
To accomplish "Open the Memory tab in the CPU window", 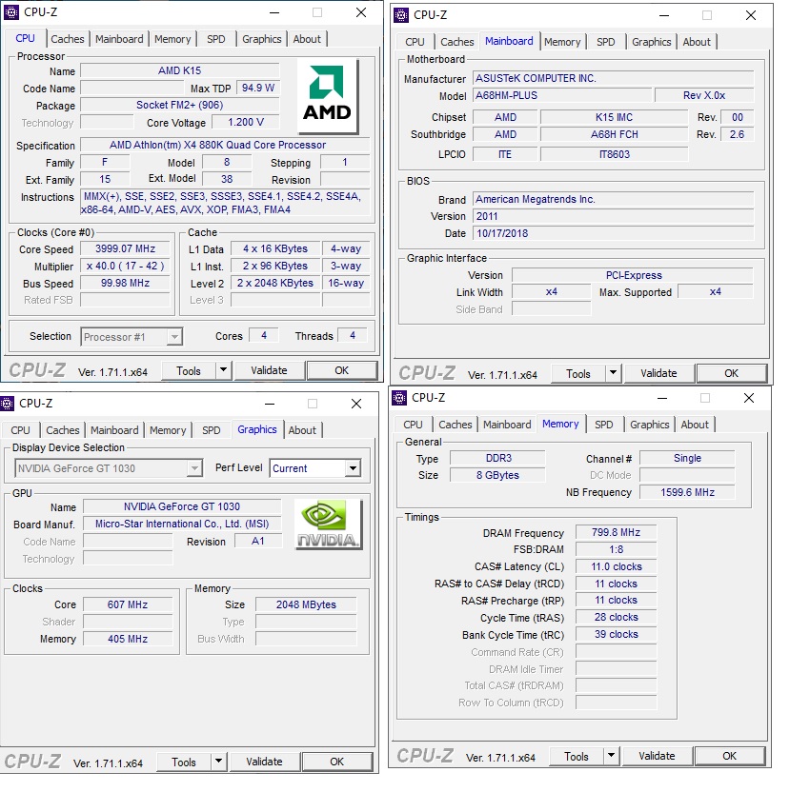I will (172, 39).
